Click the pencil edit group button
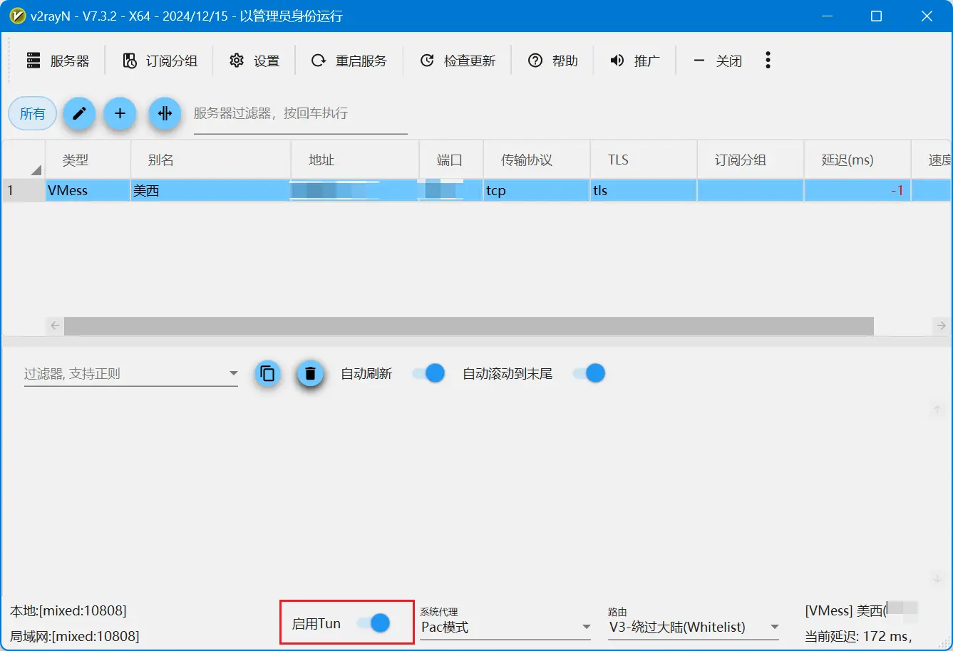The width and height of the screenshot is (953, 651). click(x=79, y=113)
